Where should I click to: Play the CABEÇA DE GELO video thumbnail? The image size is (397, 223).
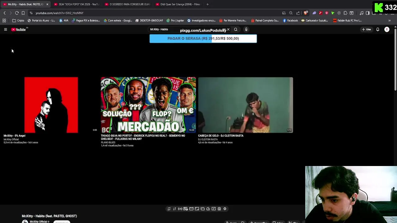(246, 105)
